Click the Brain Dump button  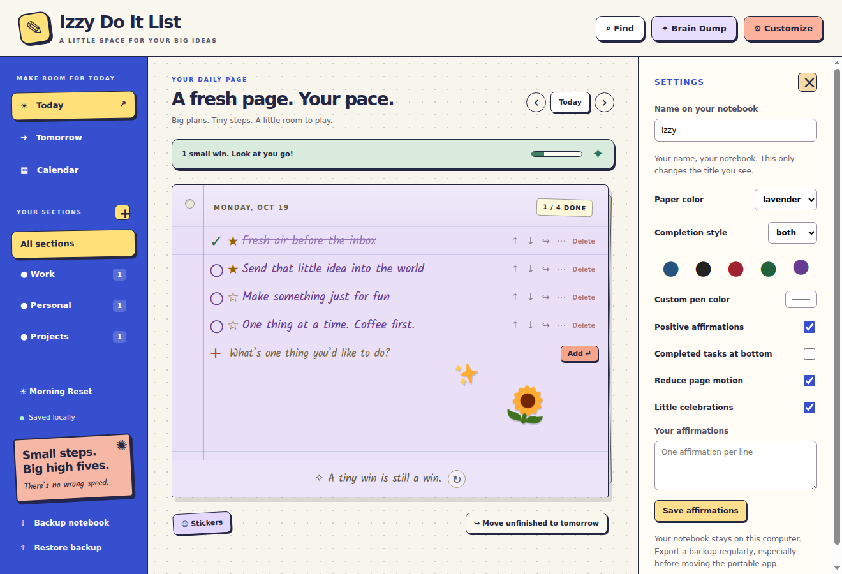point(694,29)
